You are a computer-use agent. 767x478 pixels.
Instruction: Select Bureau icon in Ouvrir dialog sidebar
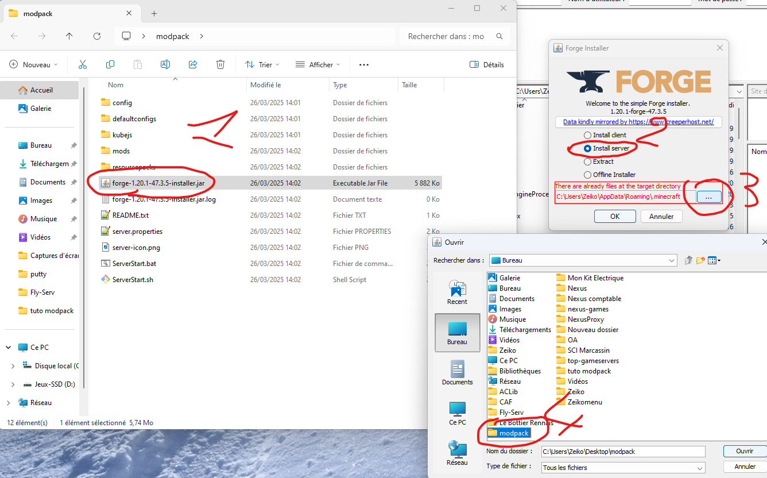[x=457, y=333]
